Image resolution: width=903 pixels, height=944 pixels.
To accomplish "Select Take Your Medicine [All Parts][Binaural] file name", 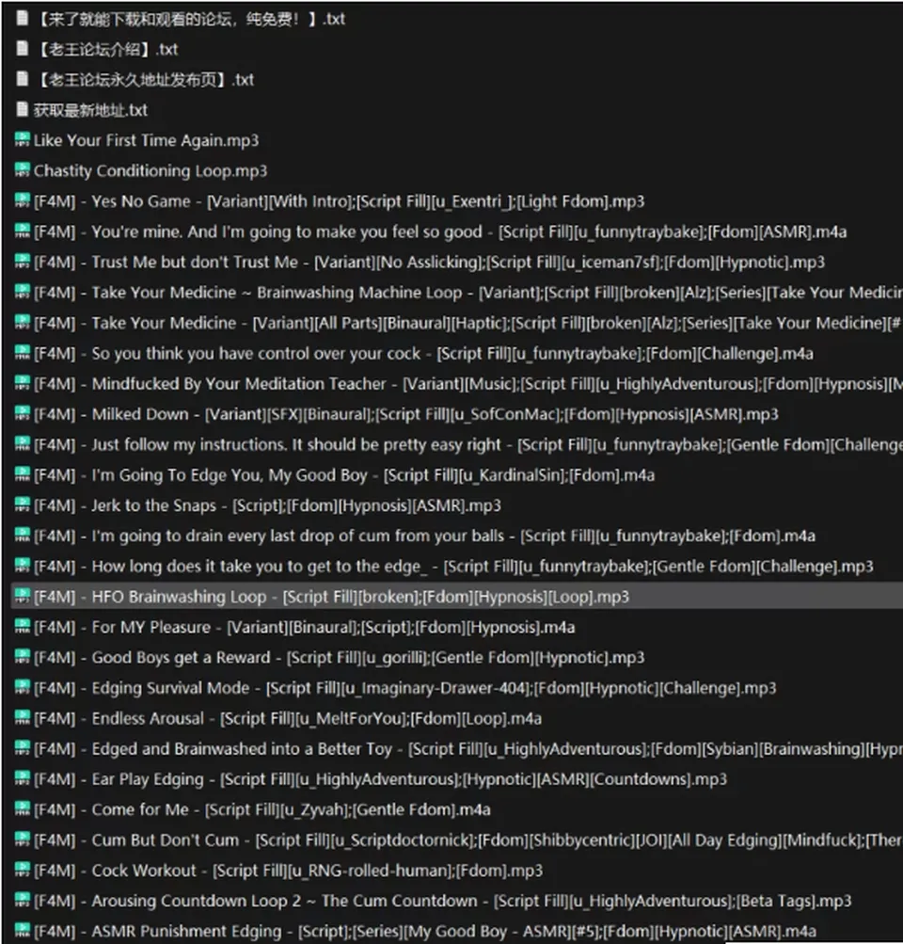I will tap(468, 323).
